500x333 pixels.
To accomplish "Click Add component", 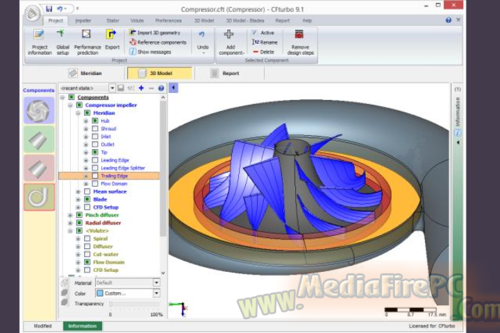I will 231,42.
